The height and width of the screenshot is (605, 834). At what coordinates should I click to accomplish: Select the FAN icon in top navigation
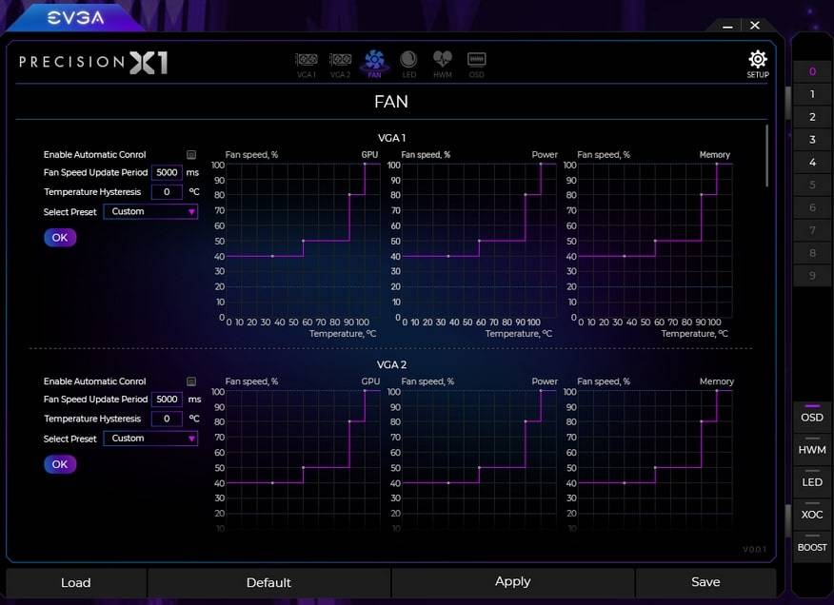374,63
